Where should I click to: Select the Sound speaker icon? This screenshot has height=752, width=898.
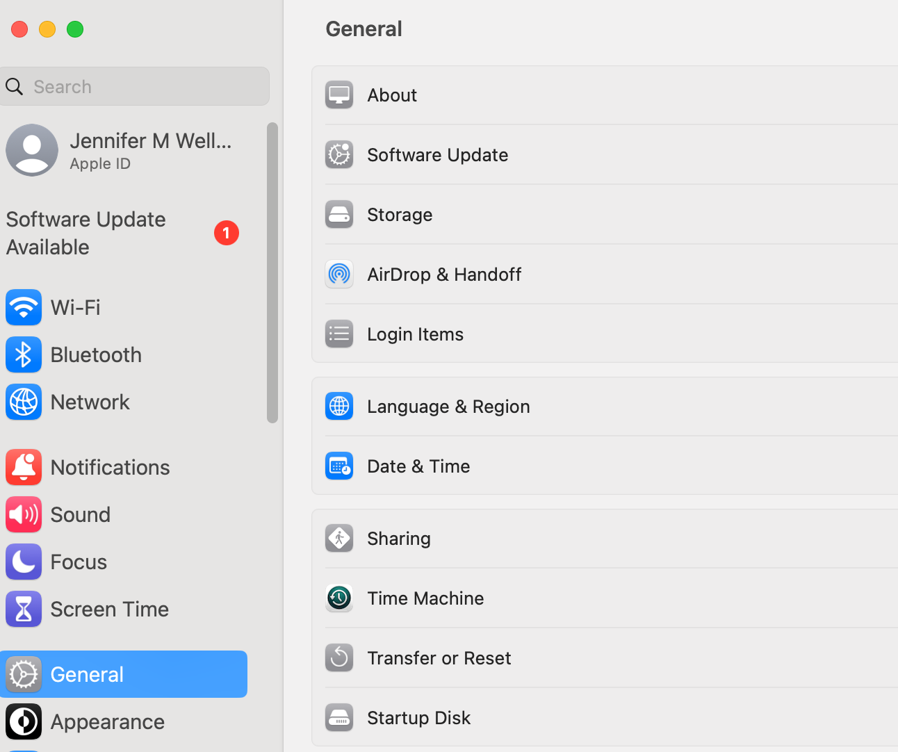24,514
